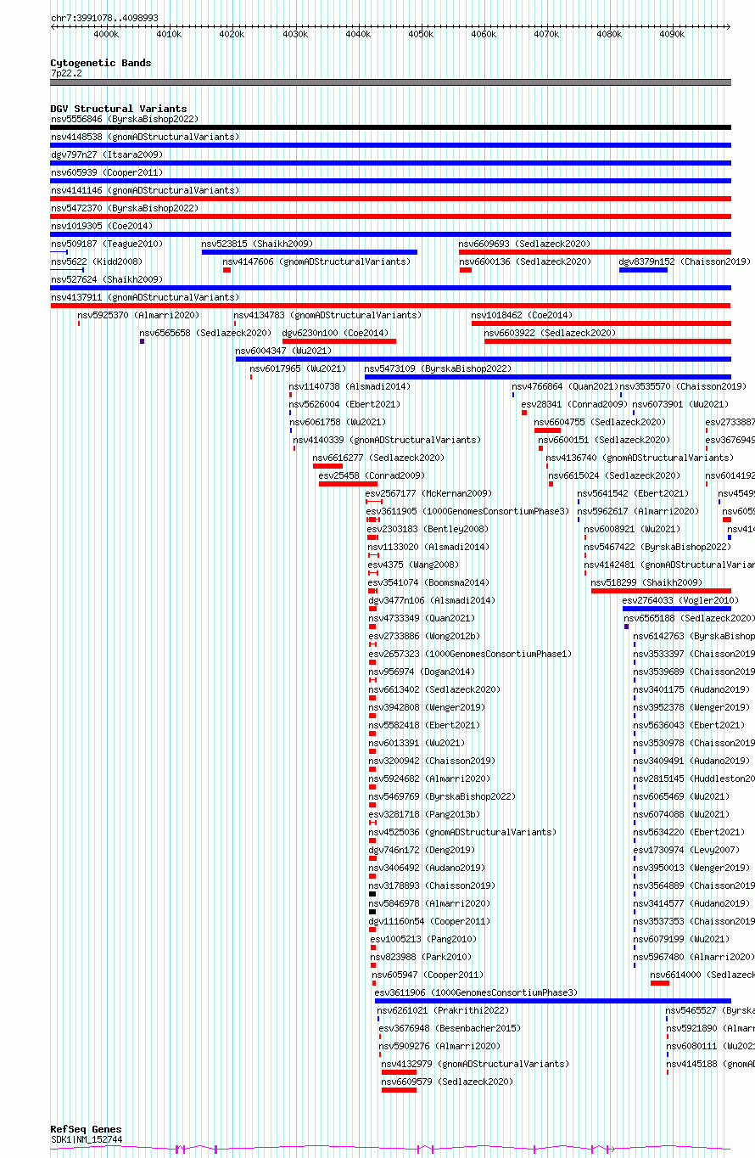Click dgv11160n54 (Cooper2011) label
Screen dimensions: 755x1158
click(x=429, y=922)
